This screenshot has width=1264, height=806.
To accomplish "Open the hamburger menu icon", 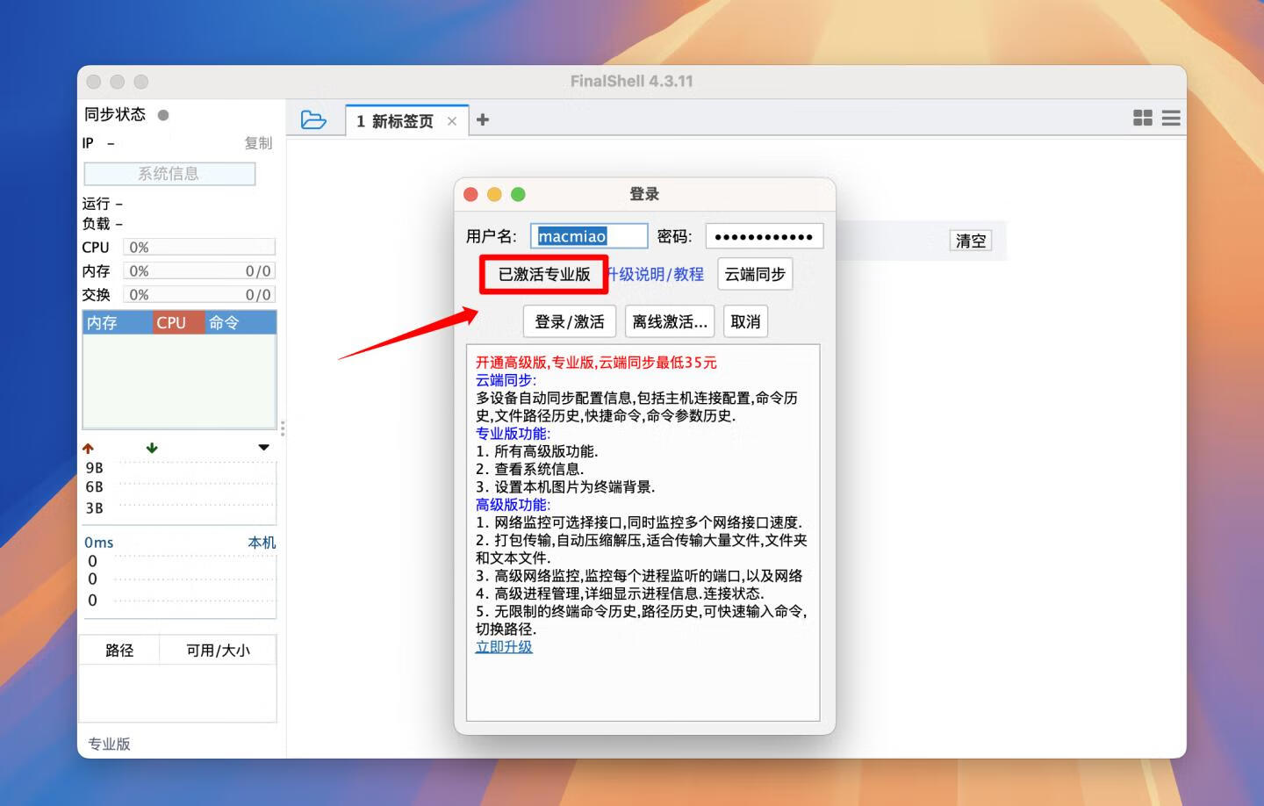I will pyautogui.click(x=1171, y=118).
